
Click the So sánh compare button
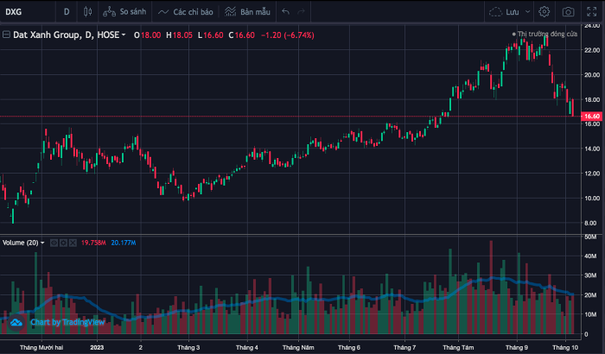coord(124,12)
